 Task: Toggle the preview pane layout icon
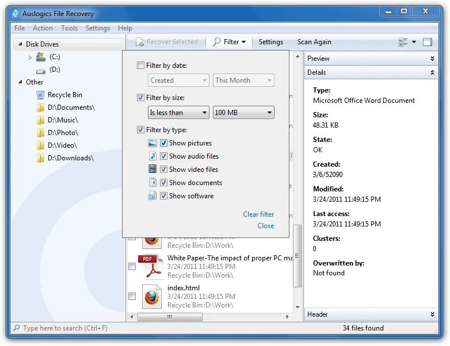point(428,42)
